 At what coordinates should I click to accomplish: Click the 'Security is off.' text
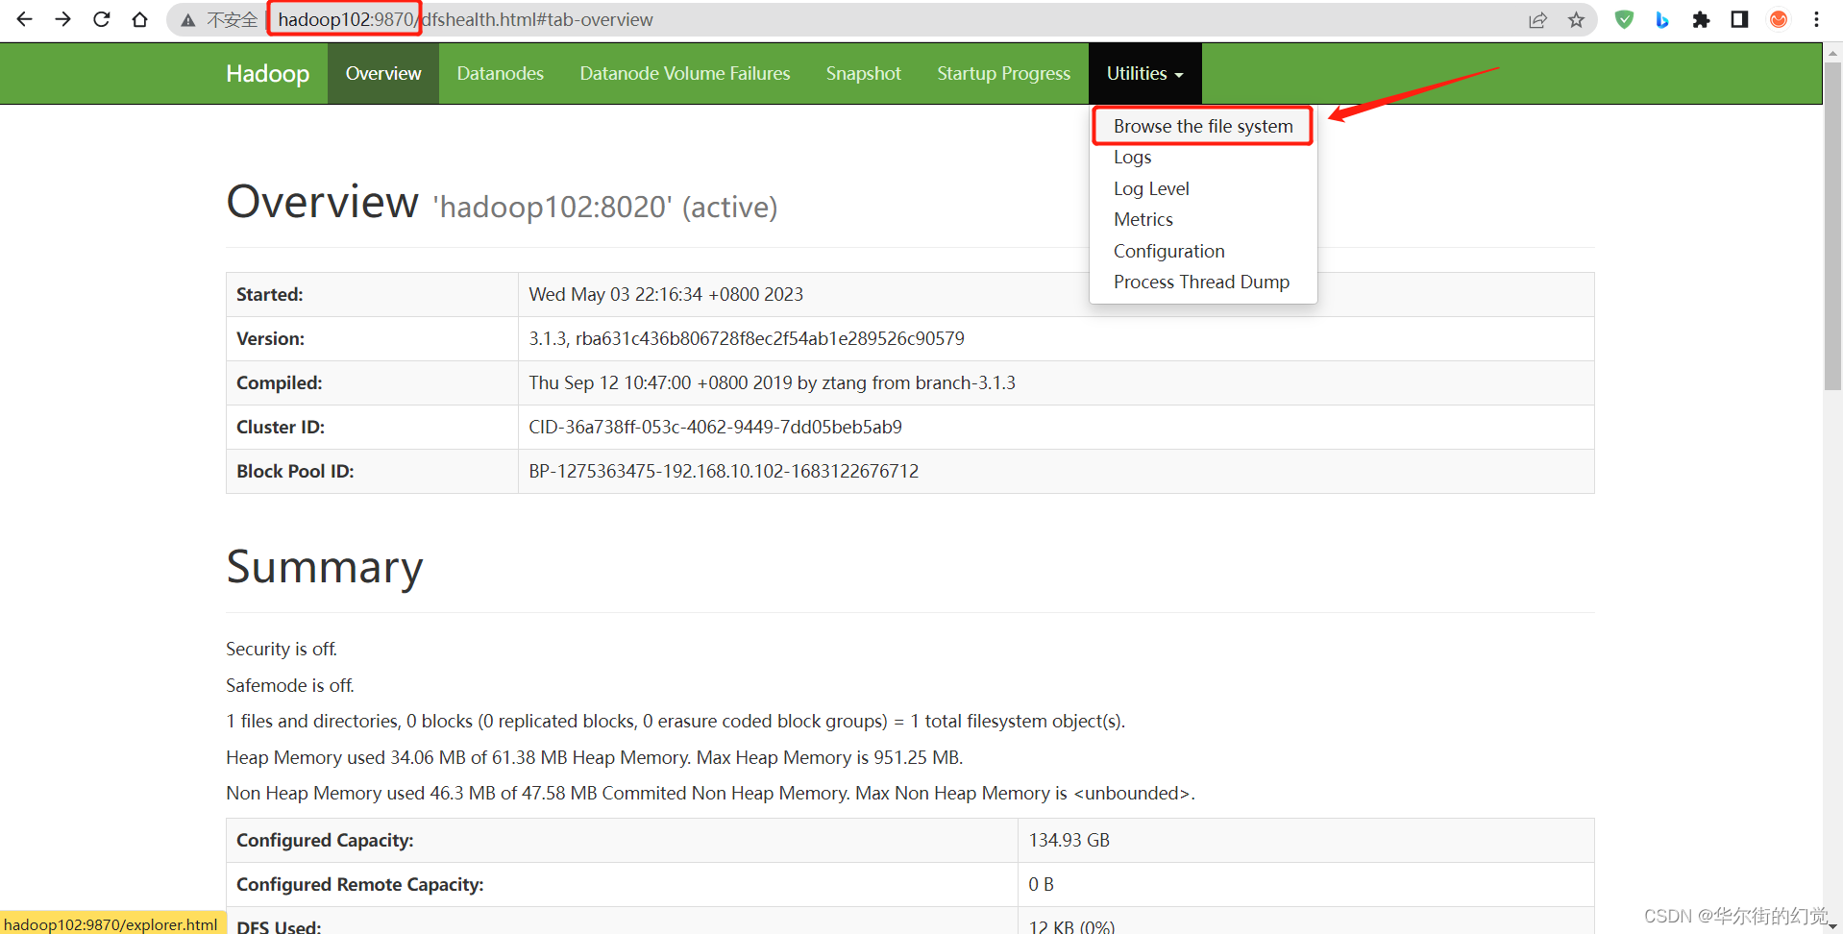click(x=282, y=649)
